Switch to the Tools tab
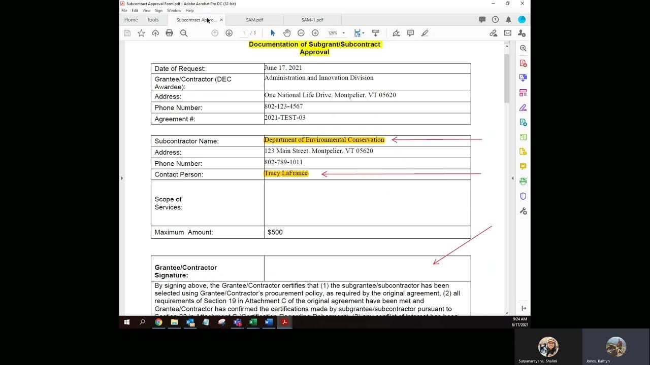 click(153, 20)
